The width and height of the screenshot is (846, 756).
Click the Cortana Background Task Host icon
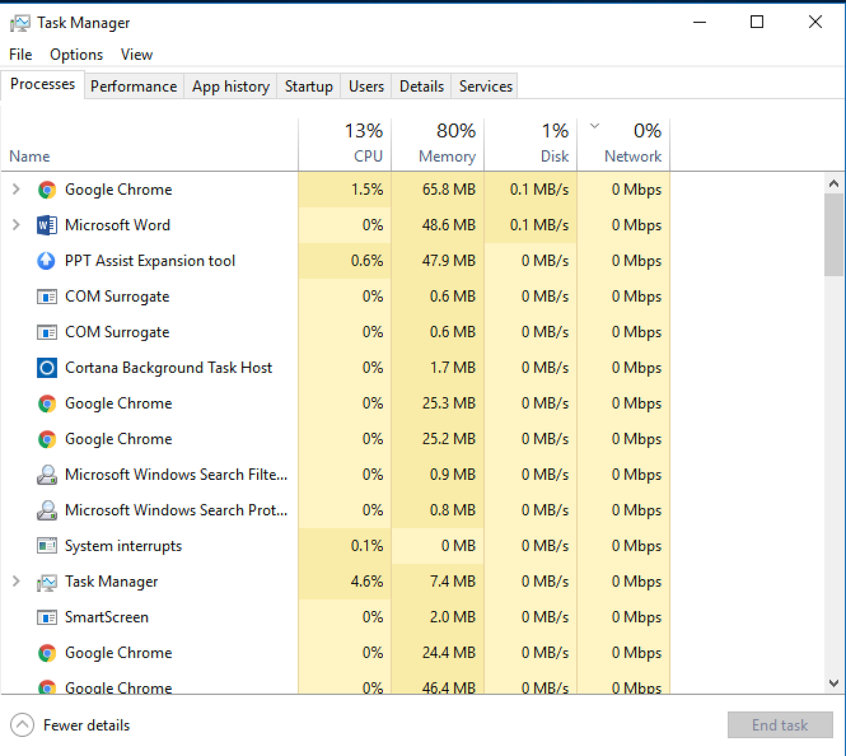[47, 367]
